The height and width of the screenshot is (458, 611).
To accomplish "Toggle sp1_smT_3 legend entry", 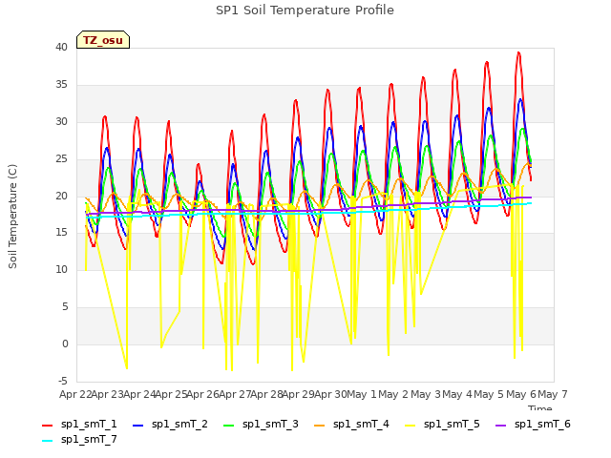I will coord(261,425).
